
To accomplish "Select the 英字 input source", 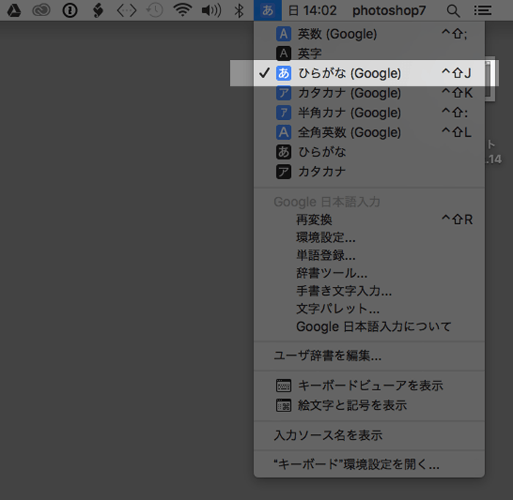I will (x=369, y=53).
